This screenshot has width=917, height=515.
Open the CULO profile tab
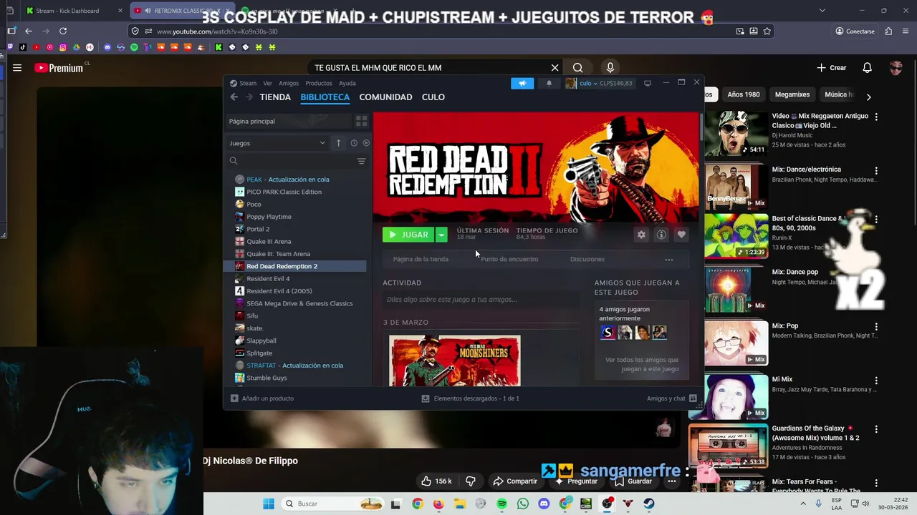tap(433, 97)
